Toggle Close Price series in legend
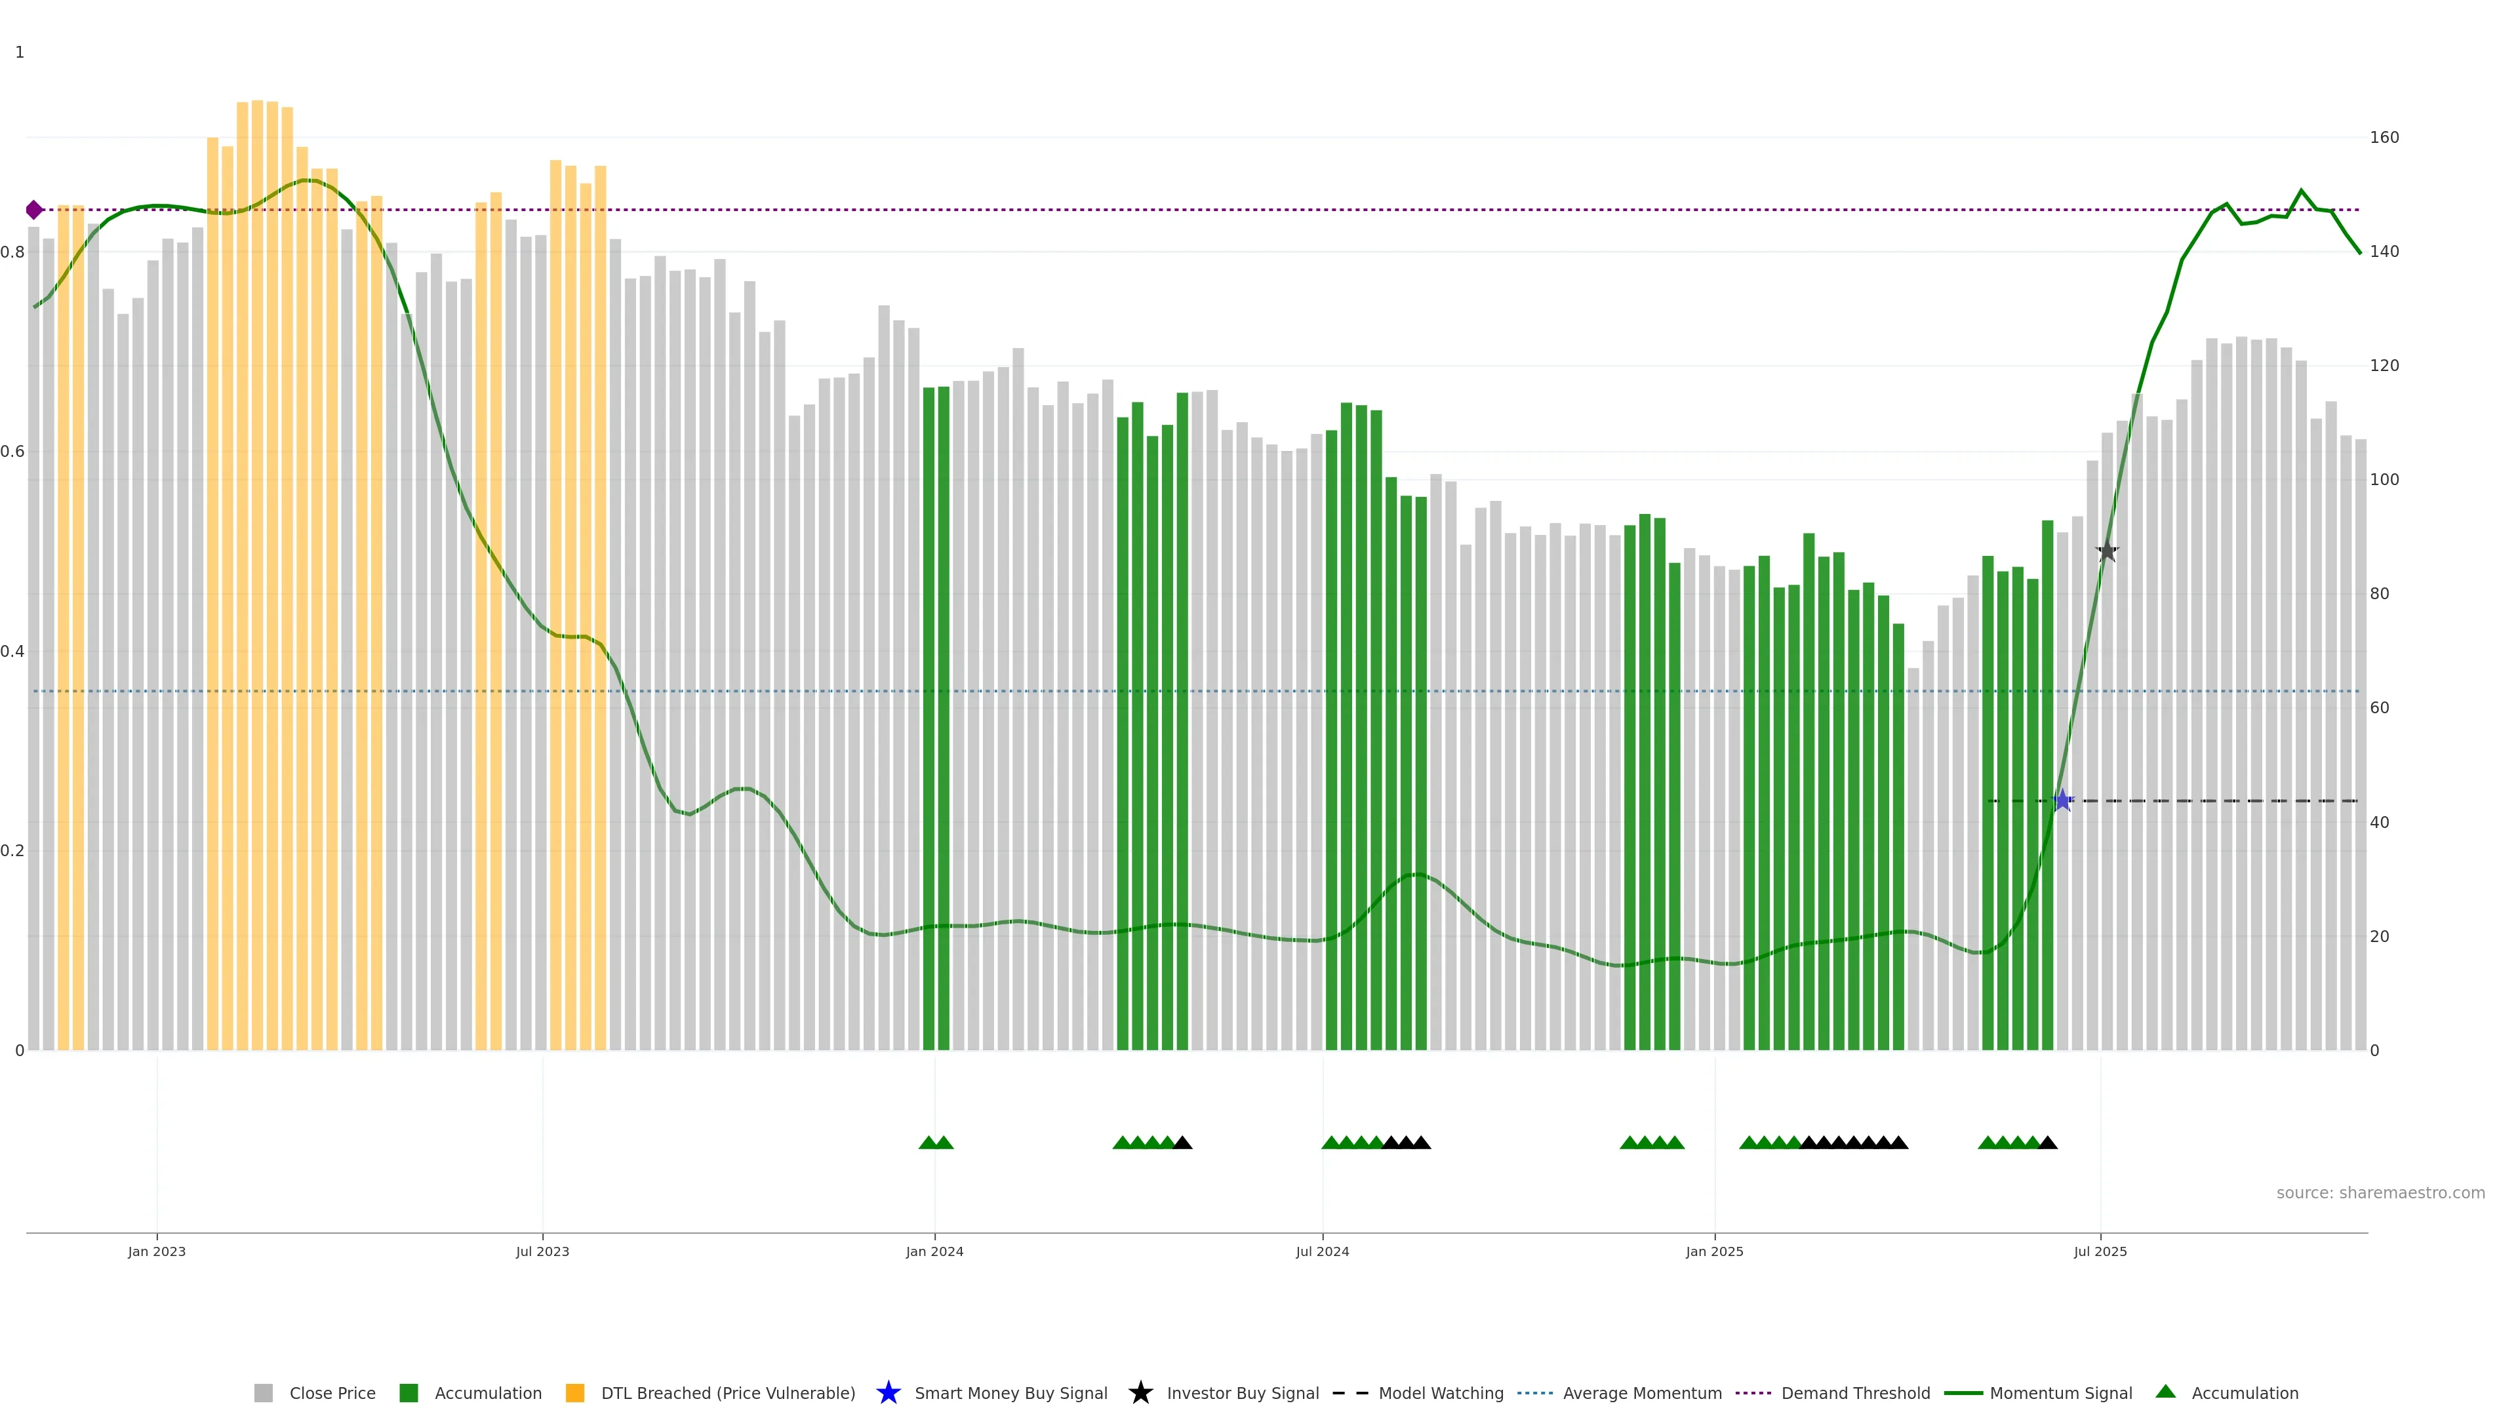Image resolution: width=2518 pixels, height=1416 pixels. [x=331, y=1394]
